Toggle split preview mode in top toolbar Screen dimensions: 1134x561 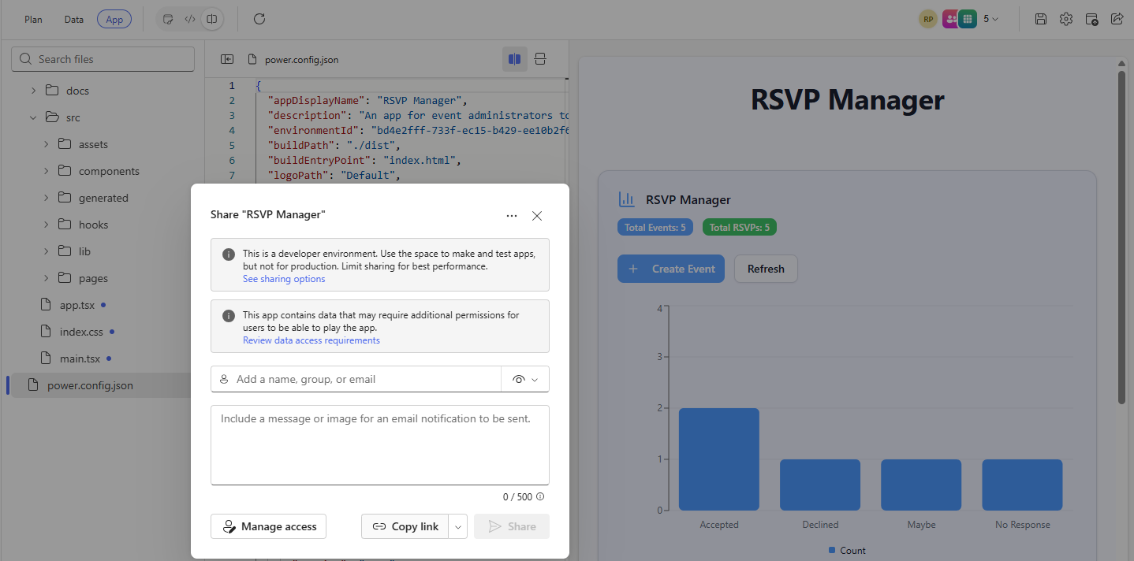point(211,19)
